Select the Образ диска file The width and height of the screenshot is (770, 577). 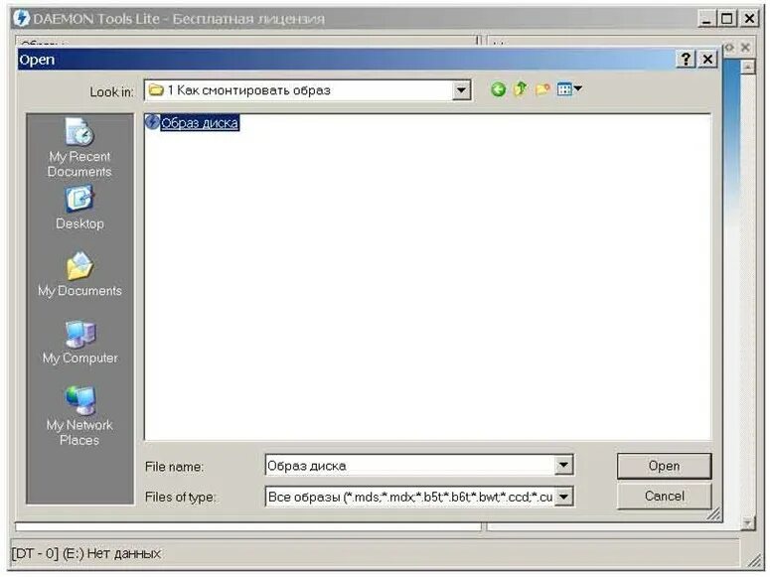(193, 123)
